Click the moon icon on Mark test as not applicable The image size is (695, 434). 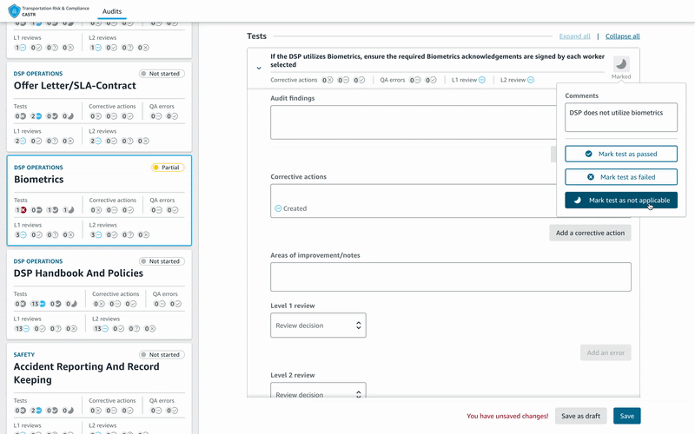click(578, 201)
